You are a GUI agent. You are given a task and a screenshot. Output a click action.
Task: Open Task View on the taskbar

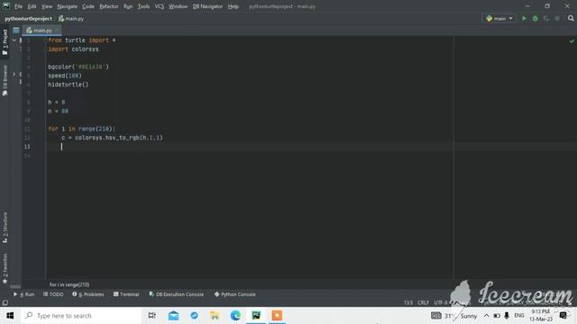pos(151,316)
